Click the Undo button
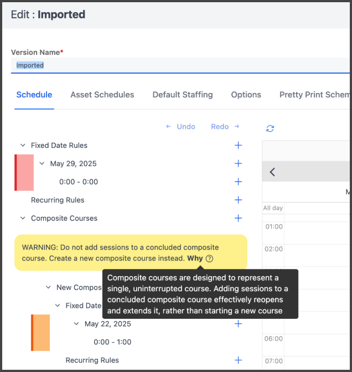The width and height of the screenshot is (352, 372). pos(180,127)
